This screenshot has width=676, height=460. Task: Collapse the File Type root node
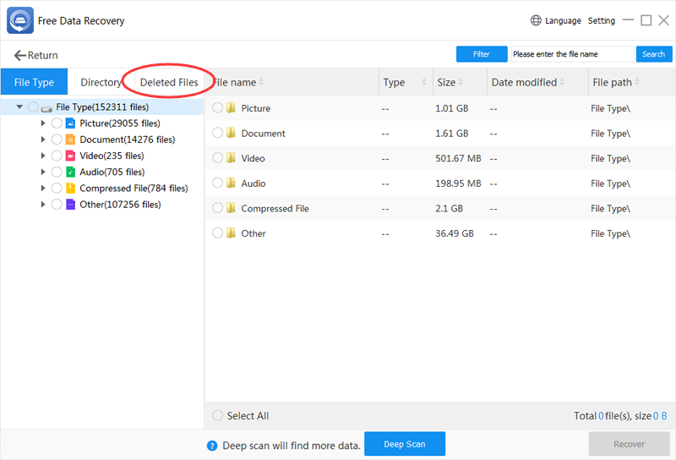click(19, 107)
